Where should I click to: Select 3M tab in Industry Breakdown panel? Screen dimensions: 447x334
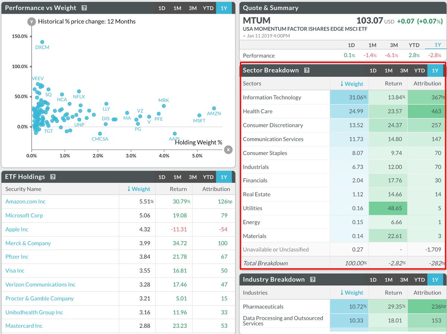404,279
